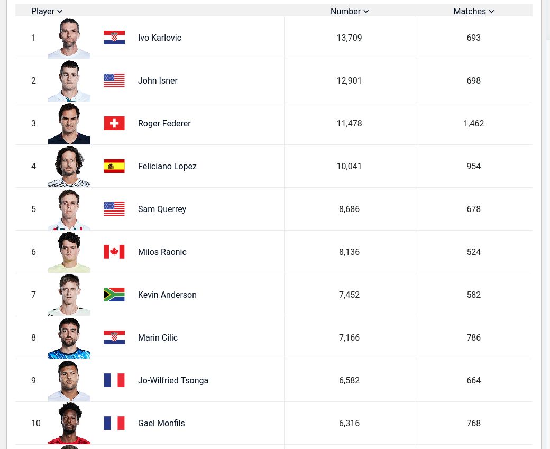The image size is (550, 449).
Task: Select Sam Querrey's name link
Action: [162, 209]
